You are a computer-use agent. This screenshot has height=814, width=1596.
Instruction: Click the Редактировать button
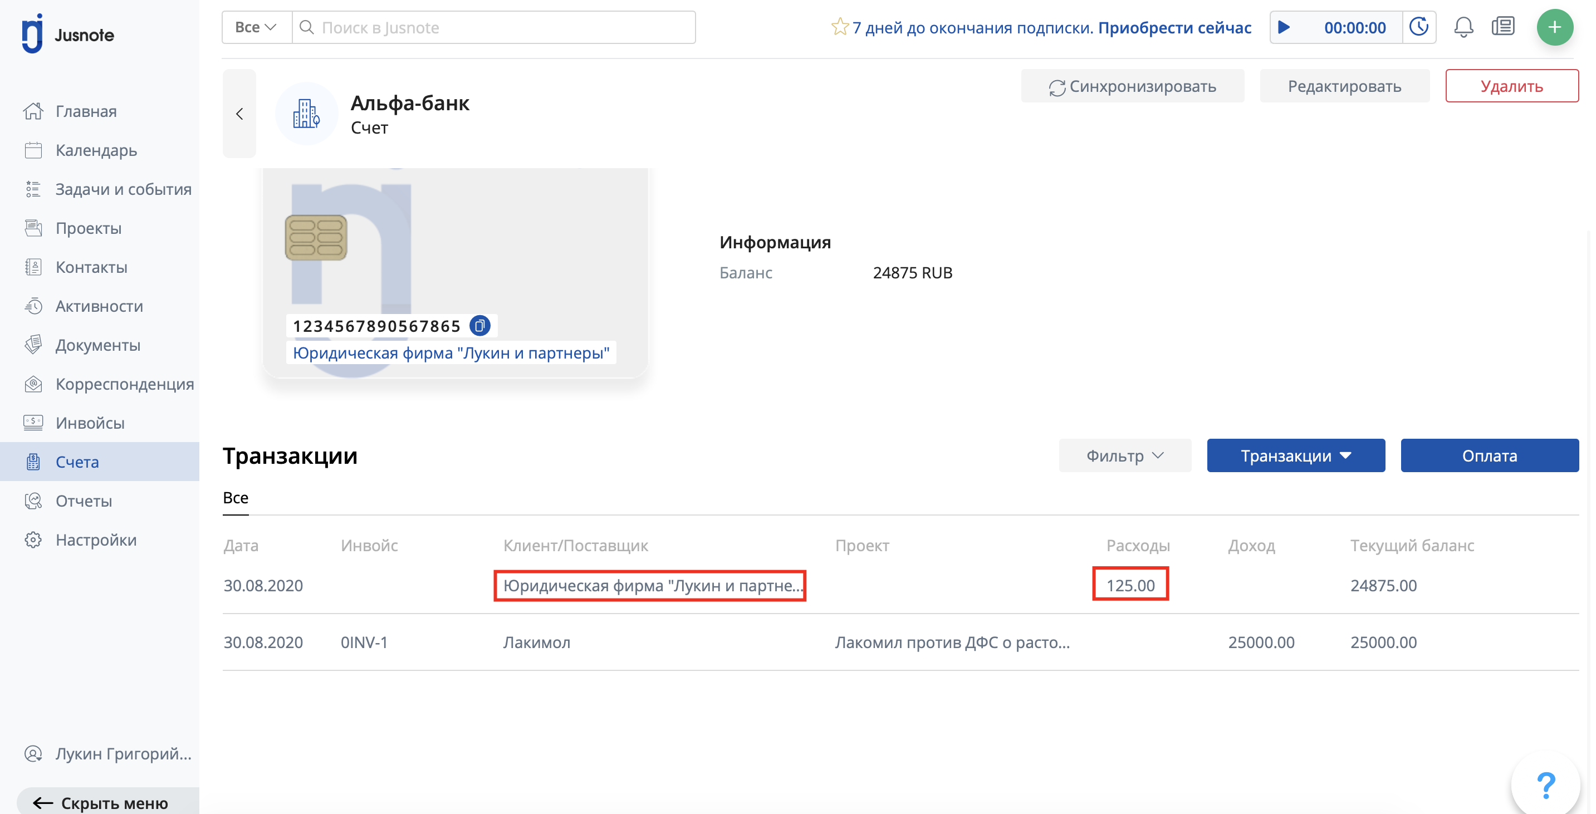1344,86
